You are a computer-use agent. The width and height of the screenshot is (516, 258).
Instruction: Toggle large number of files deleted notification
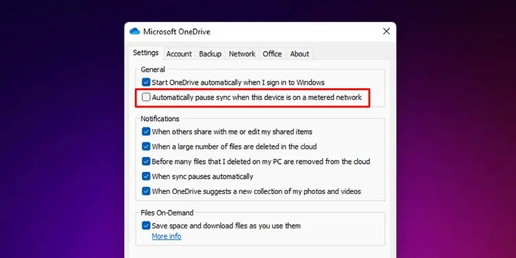(x=146, y=147)
